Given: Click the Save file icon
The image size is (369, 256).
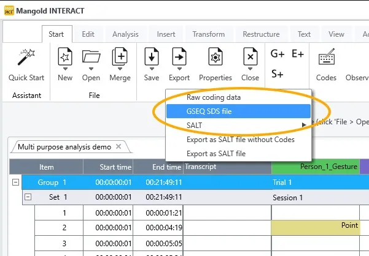Looking at the screenshot, I should tap(152, 56).
